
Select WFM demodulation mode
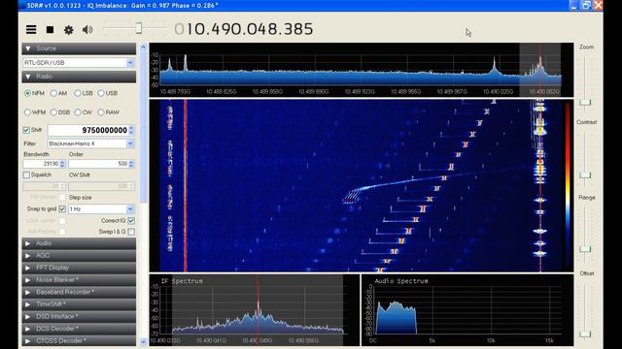(x=35, y=112)
